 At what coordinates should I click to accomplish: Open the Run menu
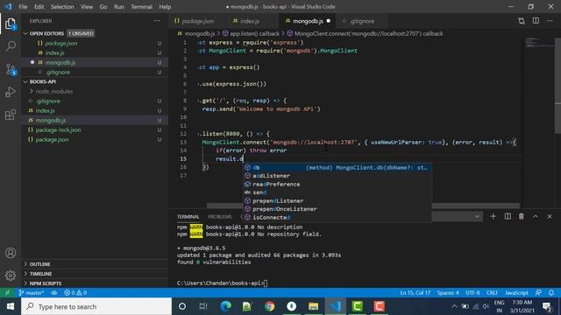click(x=119, y=7)
